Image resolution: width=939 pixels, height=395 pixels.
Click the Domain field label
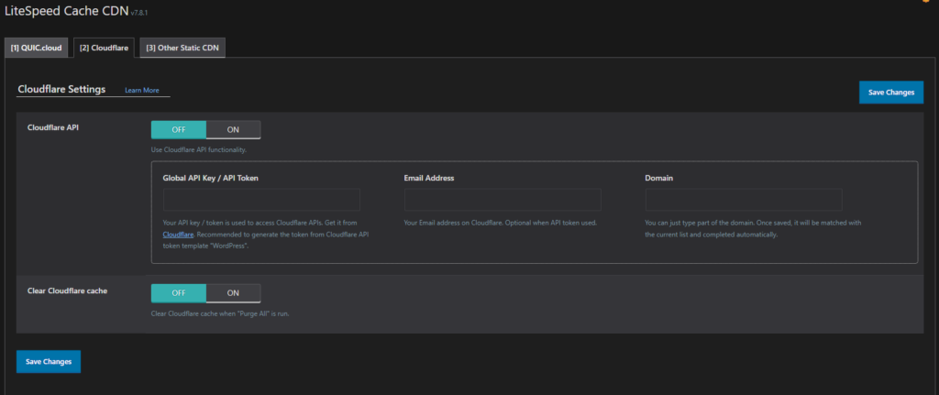[x=658, y=178]
